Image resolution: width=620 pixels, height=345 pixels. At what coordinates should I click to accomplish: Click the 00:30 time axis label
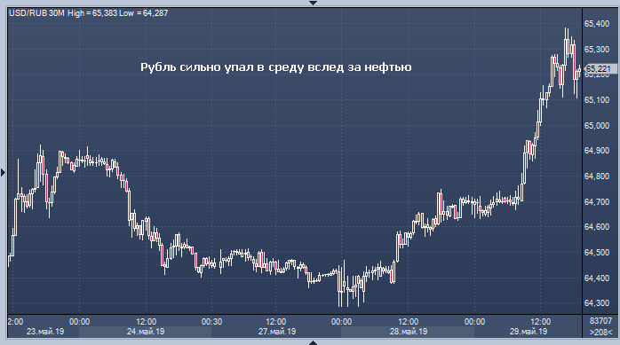click(x=211, y=322)
